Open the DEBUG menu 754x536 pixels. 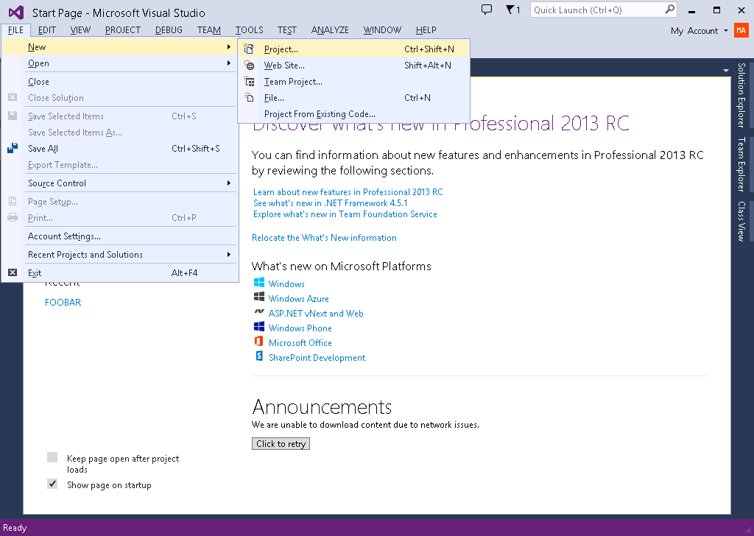169,29
